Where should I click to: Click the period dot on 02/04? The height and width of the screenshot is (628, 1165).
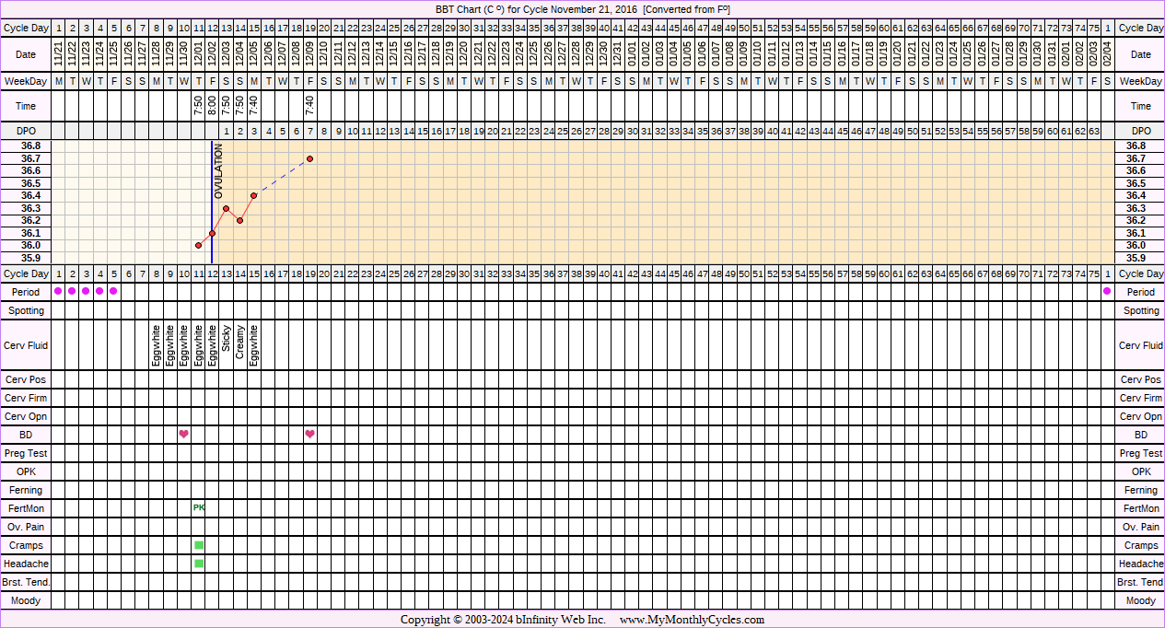click(1107, 292)
